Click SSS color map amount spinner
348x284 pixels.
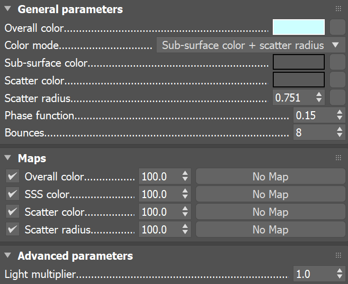click(x=185, y=194)
